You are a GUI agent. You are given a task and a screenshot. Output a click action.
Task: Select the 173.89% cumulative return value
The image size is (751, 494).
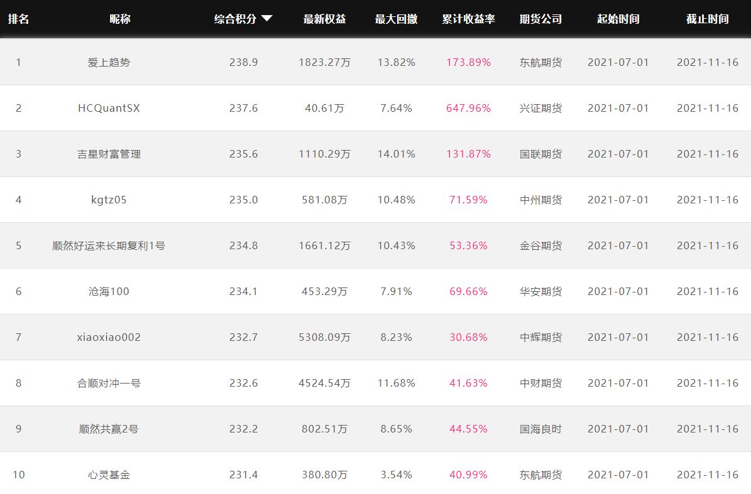pyautogui.click(x=468, y=63)
